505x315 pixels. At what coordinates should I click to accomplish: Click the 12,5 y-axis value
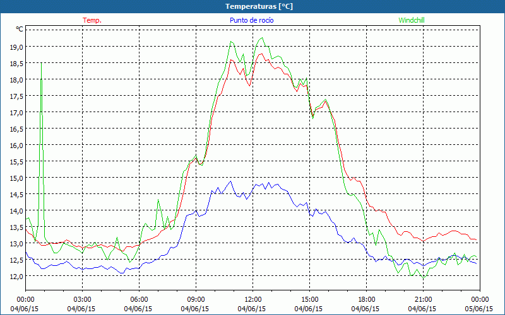tap(17, 260)
